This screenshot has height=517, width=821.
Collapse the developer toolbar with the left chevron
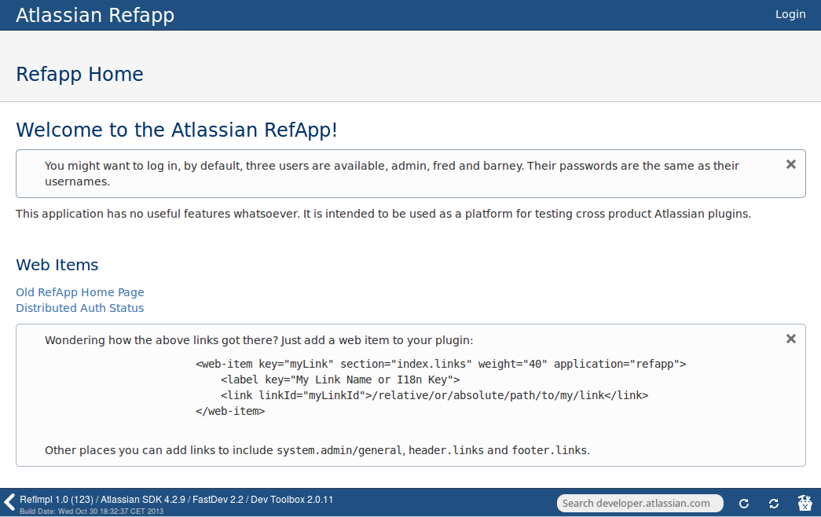tap(9, 502)
